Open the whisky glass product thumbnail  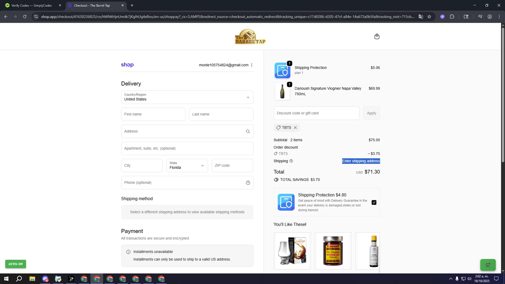click(x=292, y=251)
